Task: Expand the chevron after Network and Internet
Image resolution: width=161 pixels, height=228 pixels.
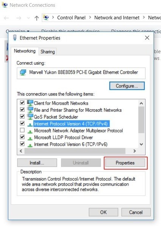Action: 144,17
